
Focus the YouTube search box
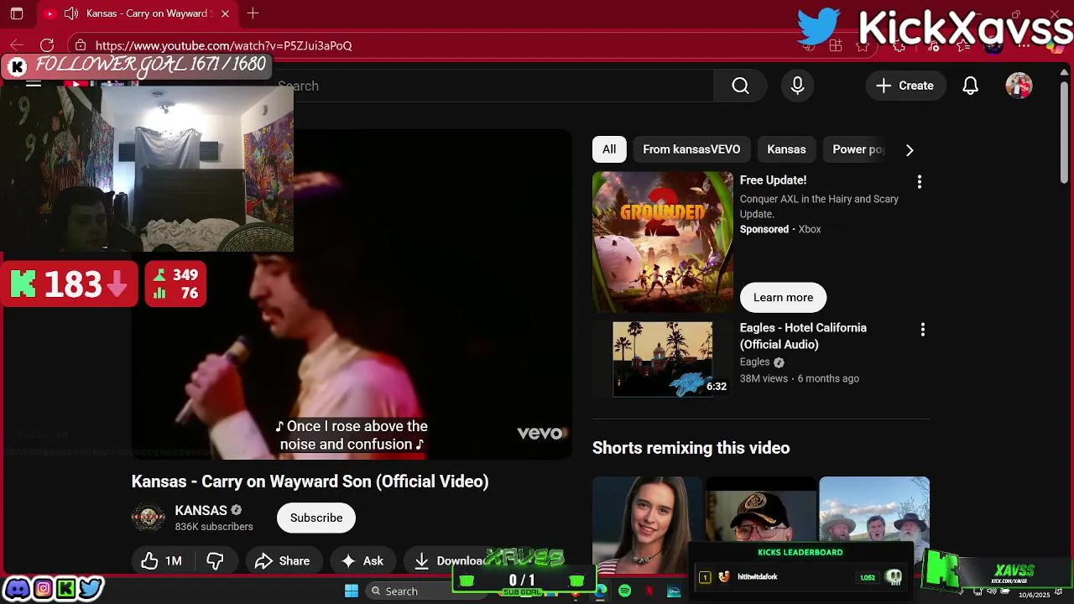[495, 86]
